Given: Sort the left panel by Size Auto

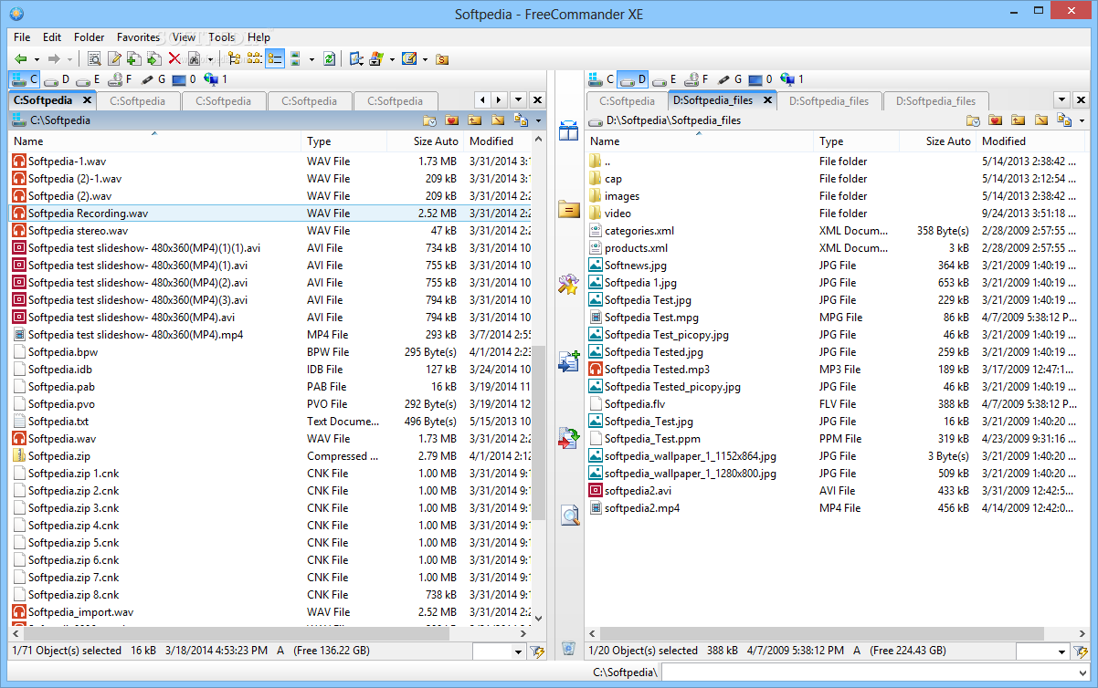Looking at the screenshot, I should [x=425, y=141].
